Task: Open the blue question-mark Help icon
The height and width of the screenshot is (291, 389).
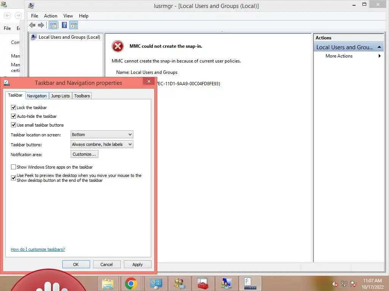Action: pos(64,25)
